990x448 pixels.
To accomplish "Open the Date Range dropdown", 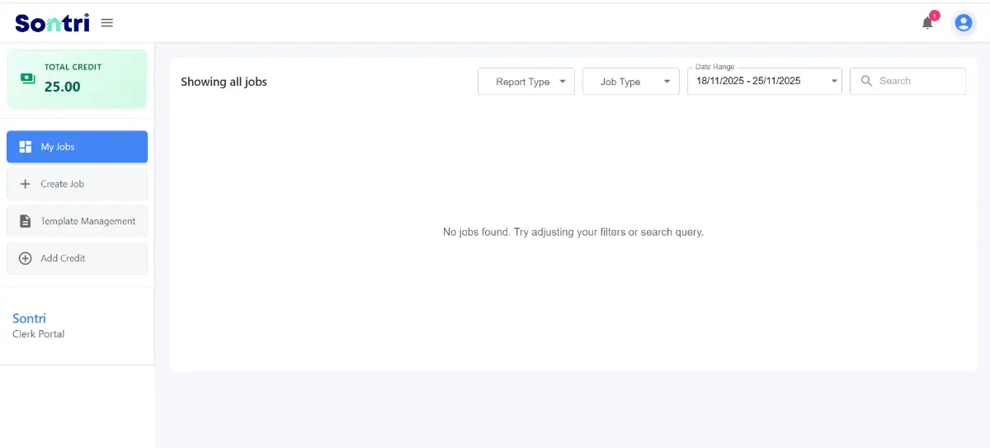I will [x=765, y=81].
